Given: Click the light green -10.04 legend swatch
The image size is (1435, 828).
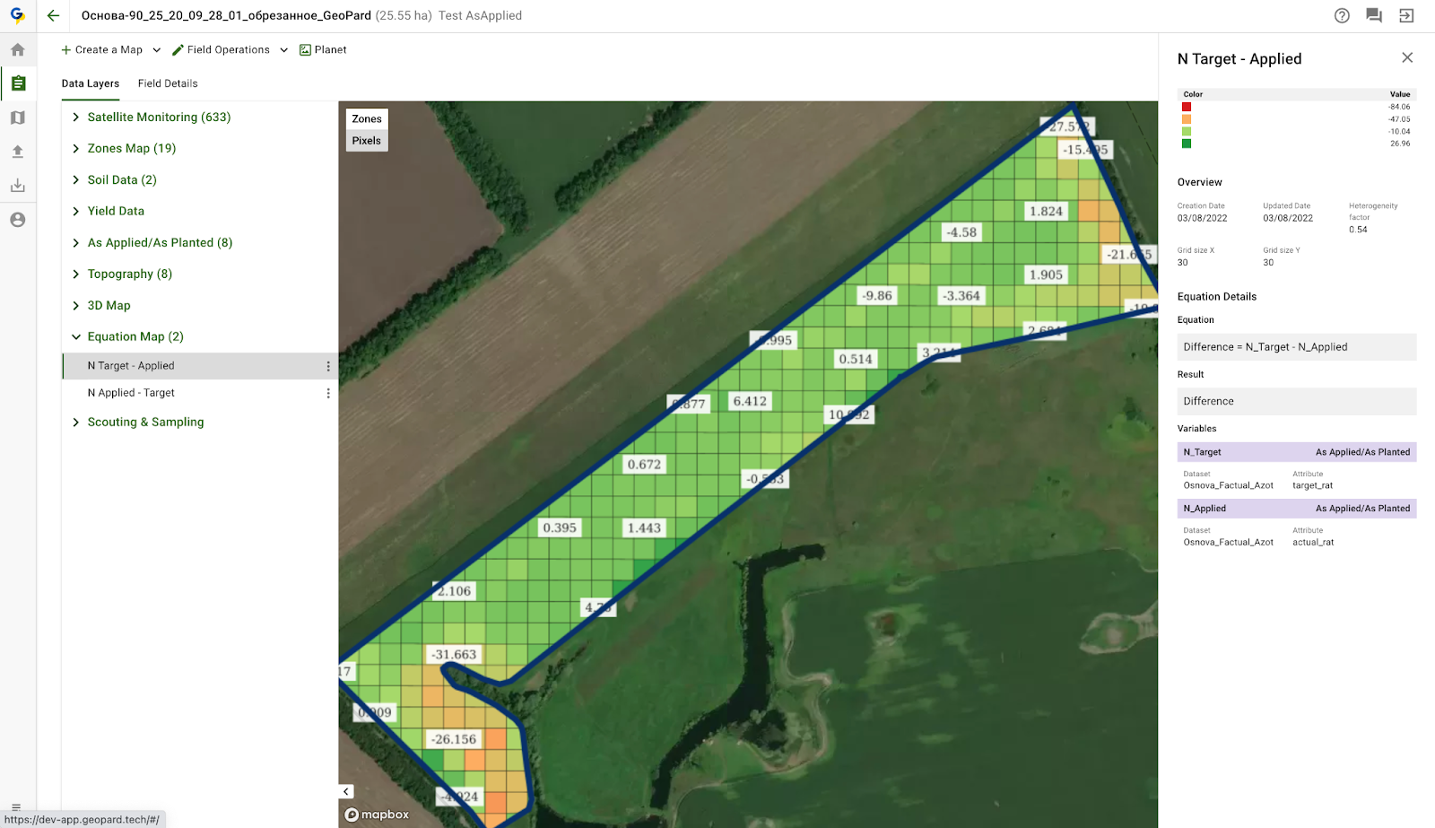Looking at the screenshot, I should [1187, 131].
